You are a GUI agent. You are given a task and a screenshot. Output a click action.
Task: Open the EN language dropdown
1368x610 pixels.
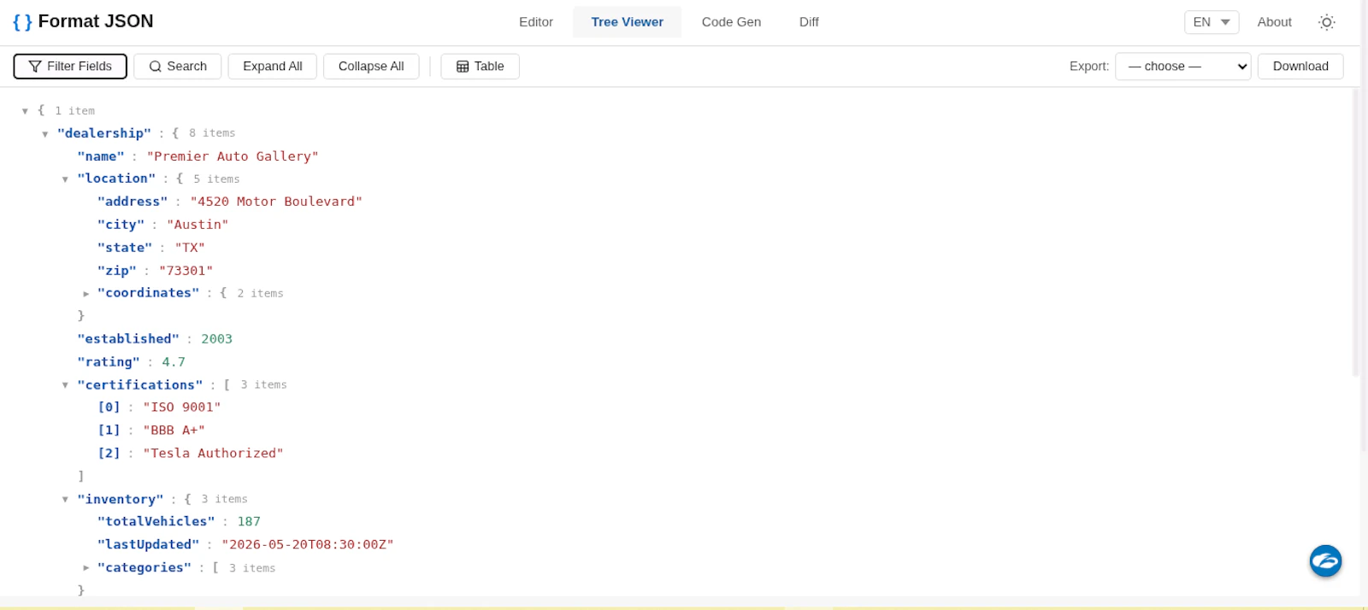point(1212,22)
